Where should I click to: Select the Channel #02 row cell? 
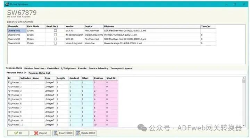tap(17, 35)
